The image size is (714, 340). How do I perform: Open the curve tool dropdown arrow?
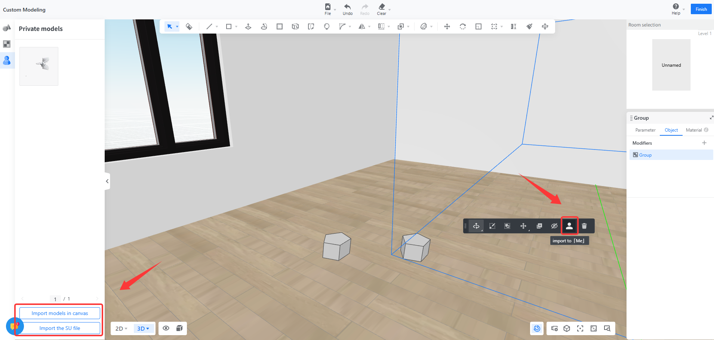coord(350,26)
